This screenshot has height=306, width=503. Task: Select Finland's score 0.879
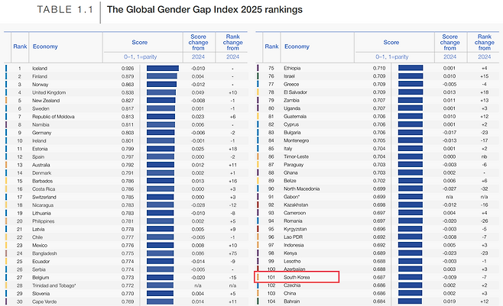click(x=128, y=76)
